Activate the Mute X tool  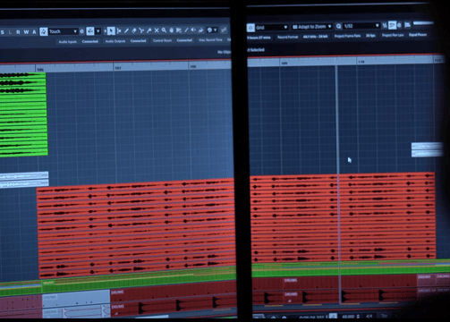pos(157,30)
